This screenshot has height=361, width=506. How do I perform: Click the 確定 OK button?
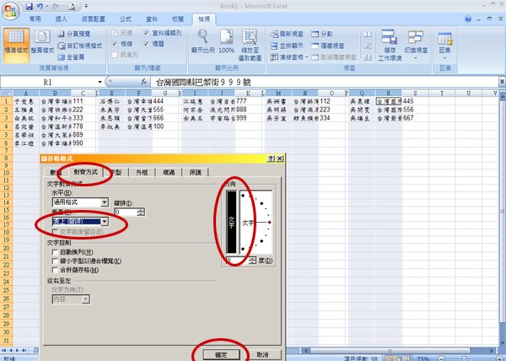221,354
